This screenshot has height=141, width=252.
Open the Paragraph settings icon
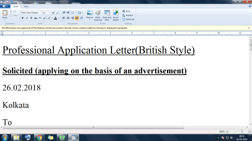[82, 18]
